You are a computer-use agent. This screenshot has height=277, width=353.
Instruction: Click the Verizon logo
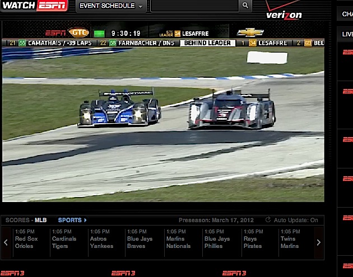pyautogui.click(x=284, y=12)
